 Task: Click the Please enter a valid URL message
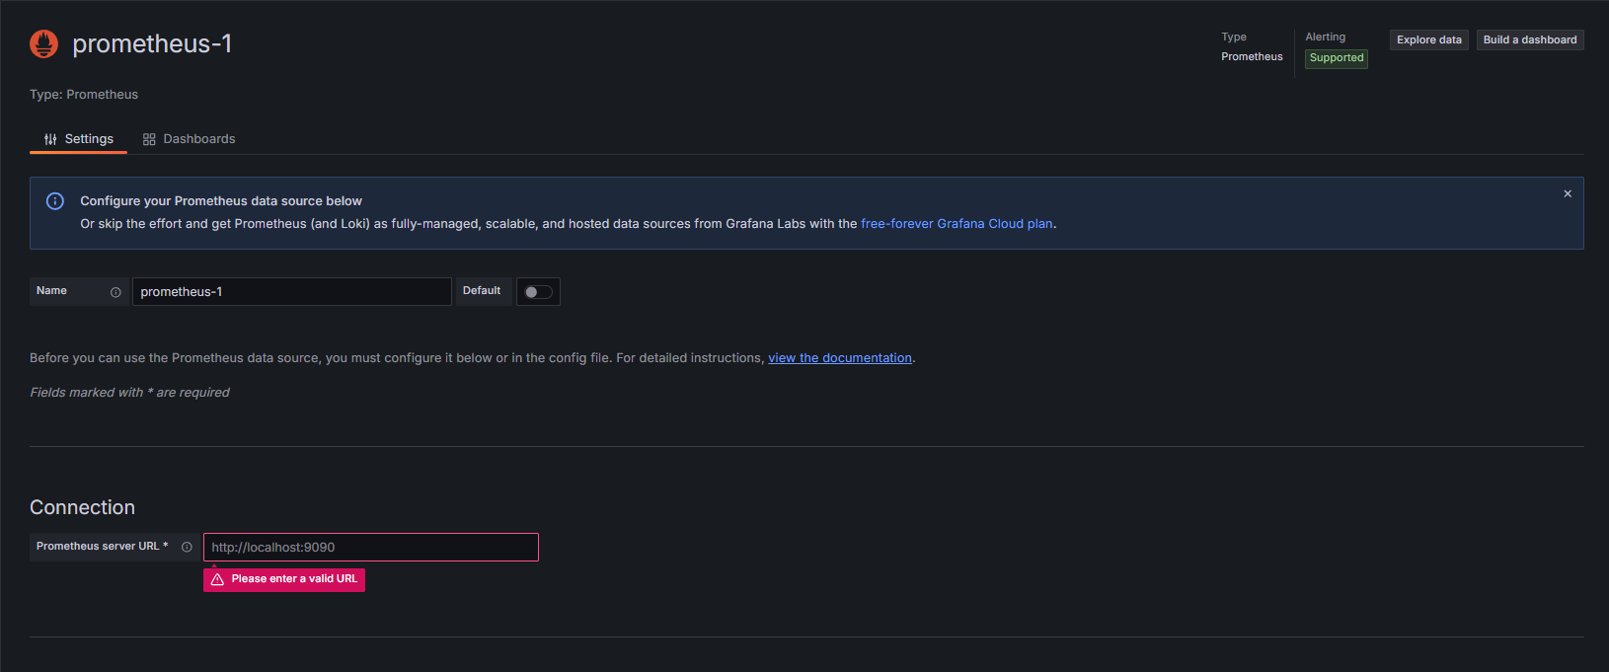(293, 579)
